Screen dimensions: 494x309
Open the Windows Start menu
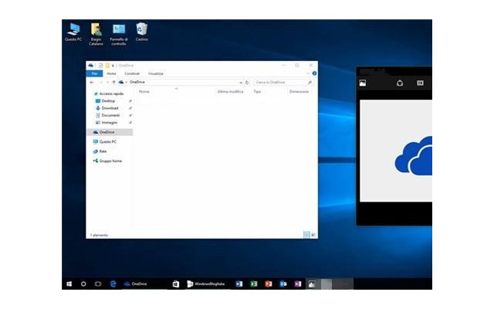coord(69,284)
